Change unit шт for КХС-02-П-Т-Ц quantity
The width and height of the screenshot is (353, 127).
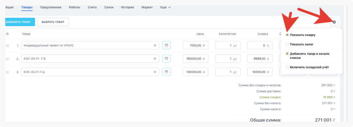[x=235, y=72]
